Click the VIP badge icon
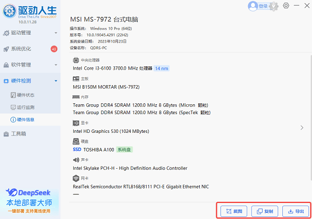 [x=274, y=6]
